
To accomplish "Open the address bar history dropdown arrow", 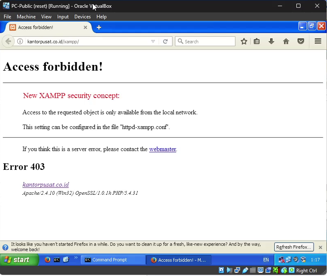I will click(153, 42).
